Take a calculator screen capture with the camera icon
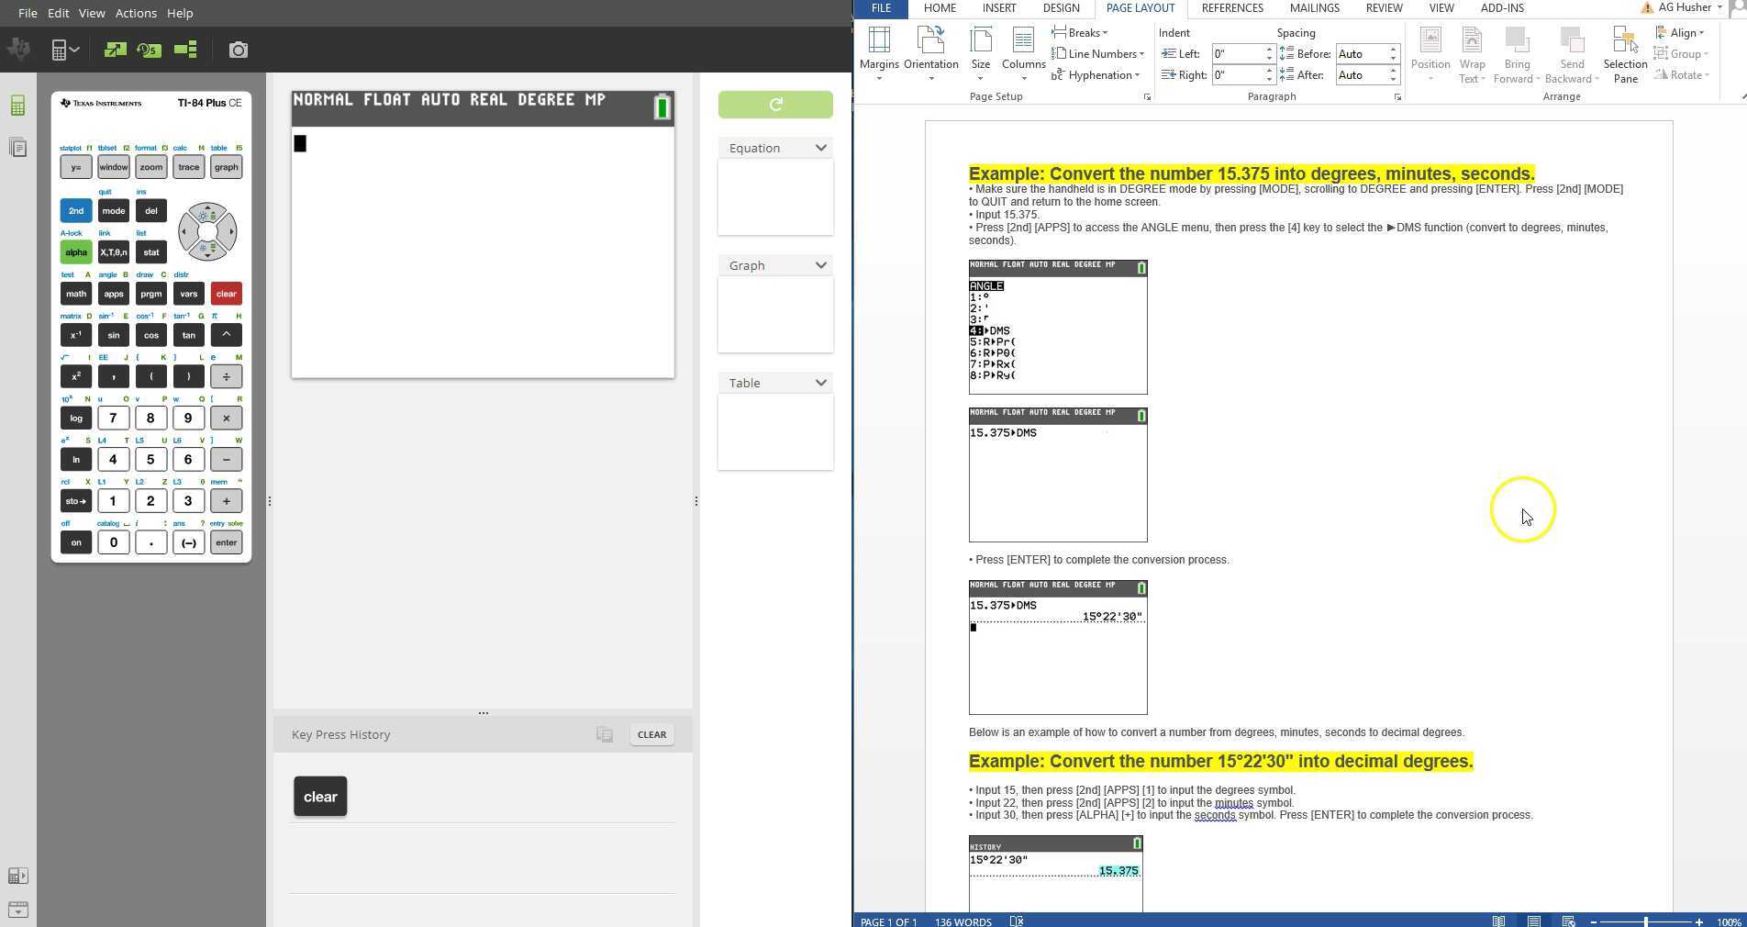This screenshot has height=927, width=1747. 239,50
